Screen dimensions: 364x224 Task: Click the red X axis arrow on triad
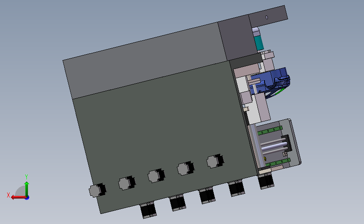(18, 197)
